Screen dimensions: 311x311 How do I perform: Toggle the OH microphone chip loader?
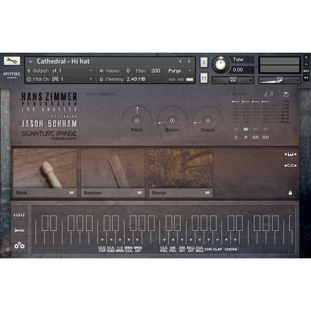tap(265, 129)
